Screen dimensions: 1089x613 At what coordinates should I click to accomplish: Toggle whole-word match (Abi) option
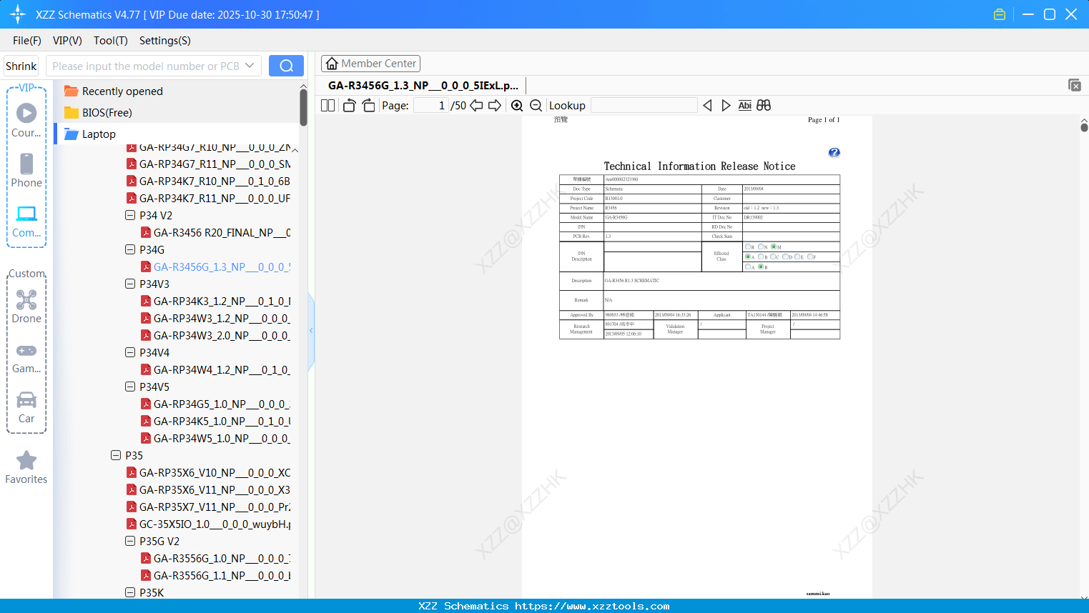(744, 106)
